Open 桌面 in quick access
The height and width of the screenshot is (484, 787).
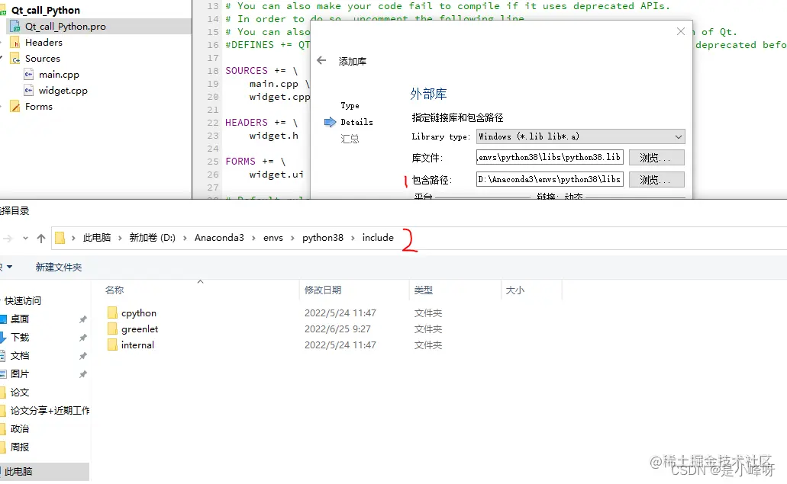[x=20, y=319]
